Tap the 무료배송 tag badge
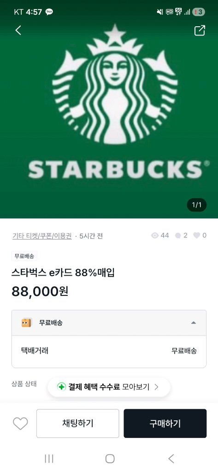This screenshot has height=472, width=218. tap(24, 256)
